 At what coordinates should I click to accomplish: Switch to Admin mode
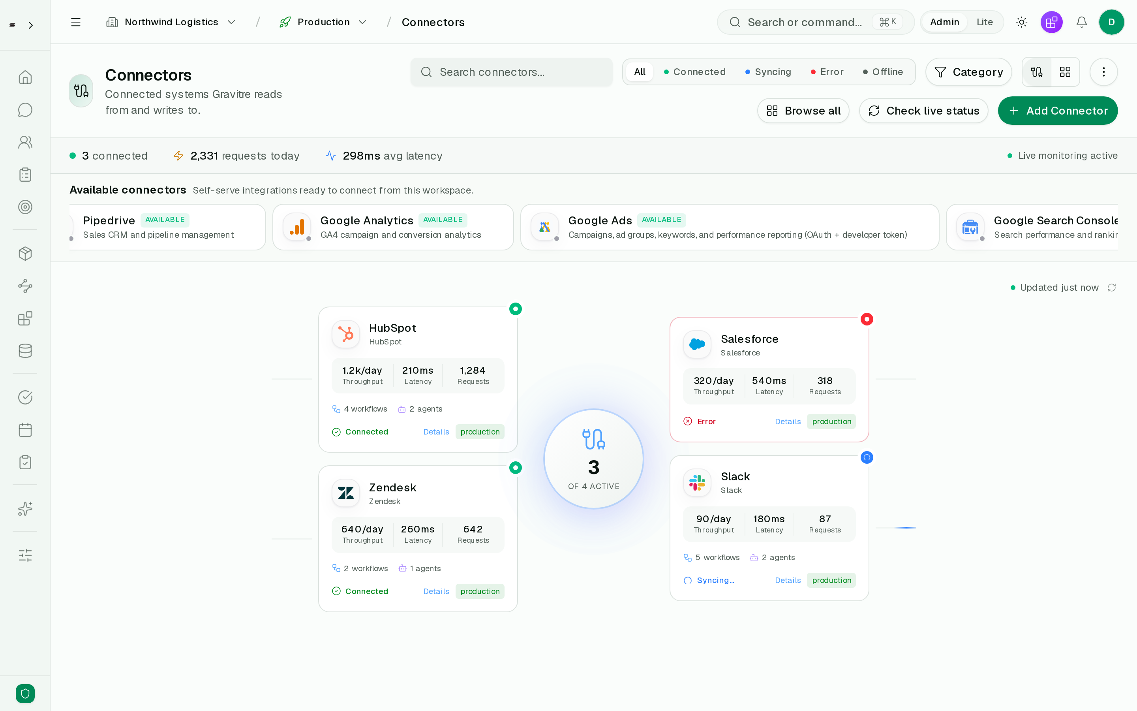[x=944, y=22]
